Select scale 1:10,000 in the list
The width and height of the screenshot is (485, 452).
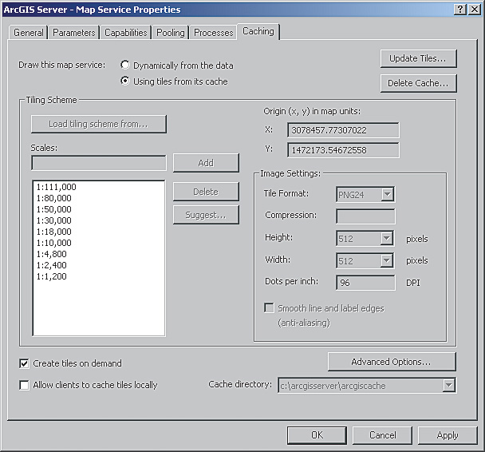53,243
